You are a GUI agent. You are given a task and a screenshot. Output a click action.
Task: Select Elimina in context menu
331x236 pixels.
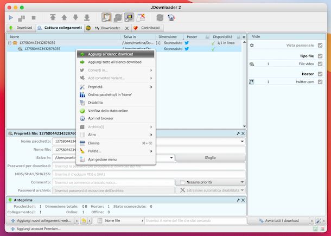click(x=116, y=143)
